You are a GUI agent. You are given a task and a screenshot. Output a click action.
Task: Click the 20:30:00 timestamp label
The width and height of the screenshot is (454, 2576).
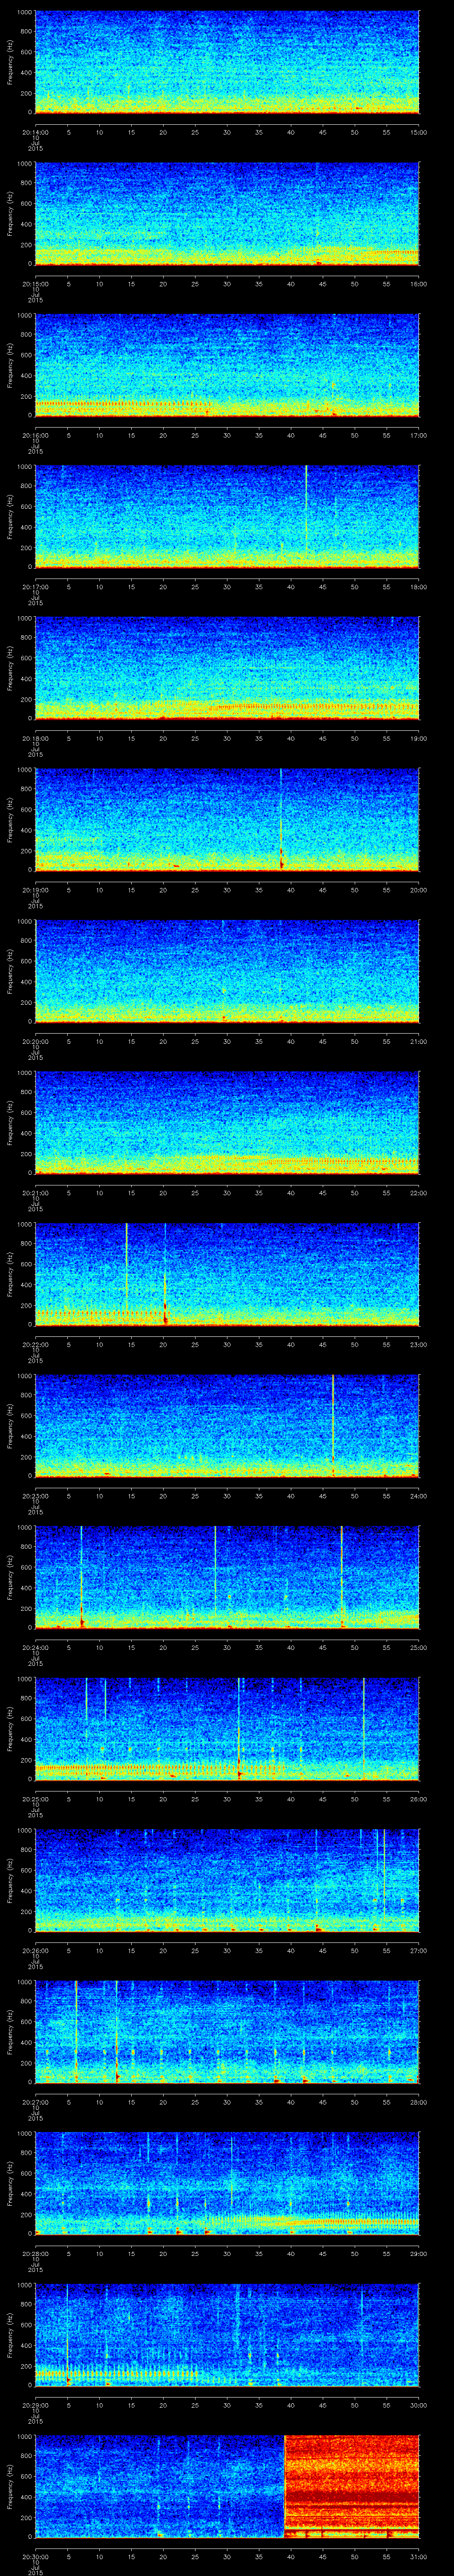(35, 2554)
